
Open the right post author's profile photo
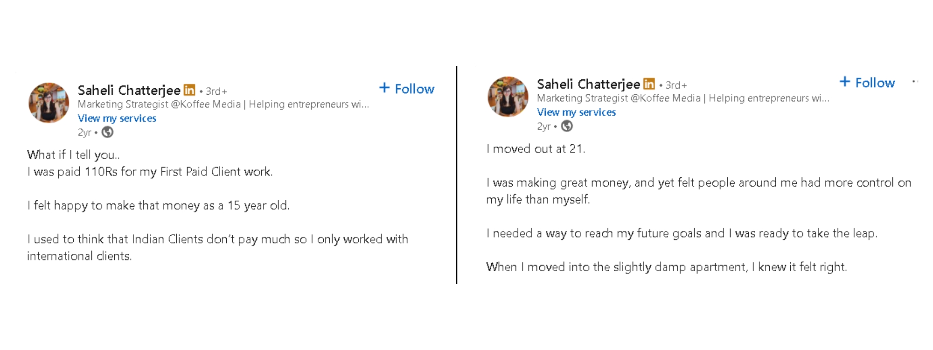pyautogui.click(x=508, y=97)
